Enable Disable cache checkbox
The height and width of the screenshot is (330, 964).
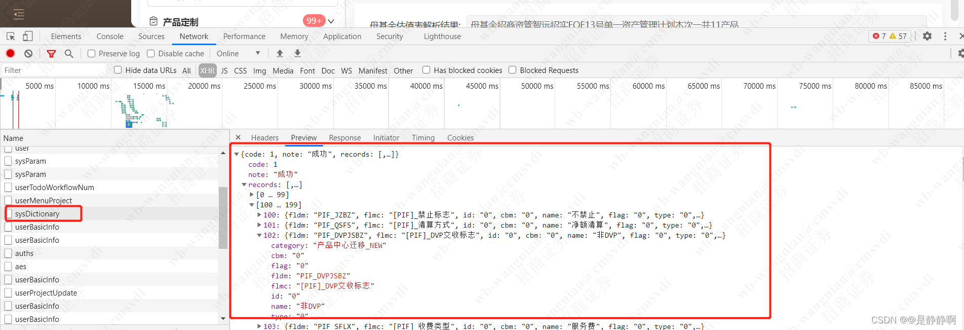[x=150, y=53]
